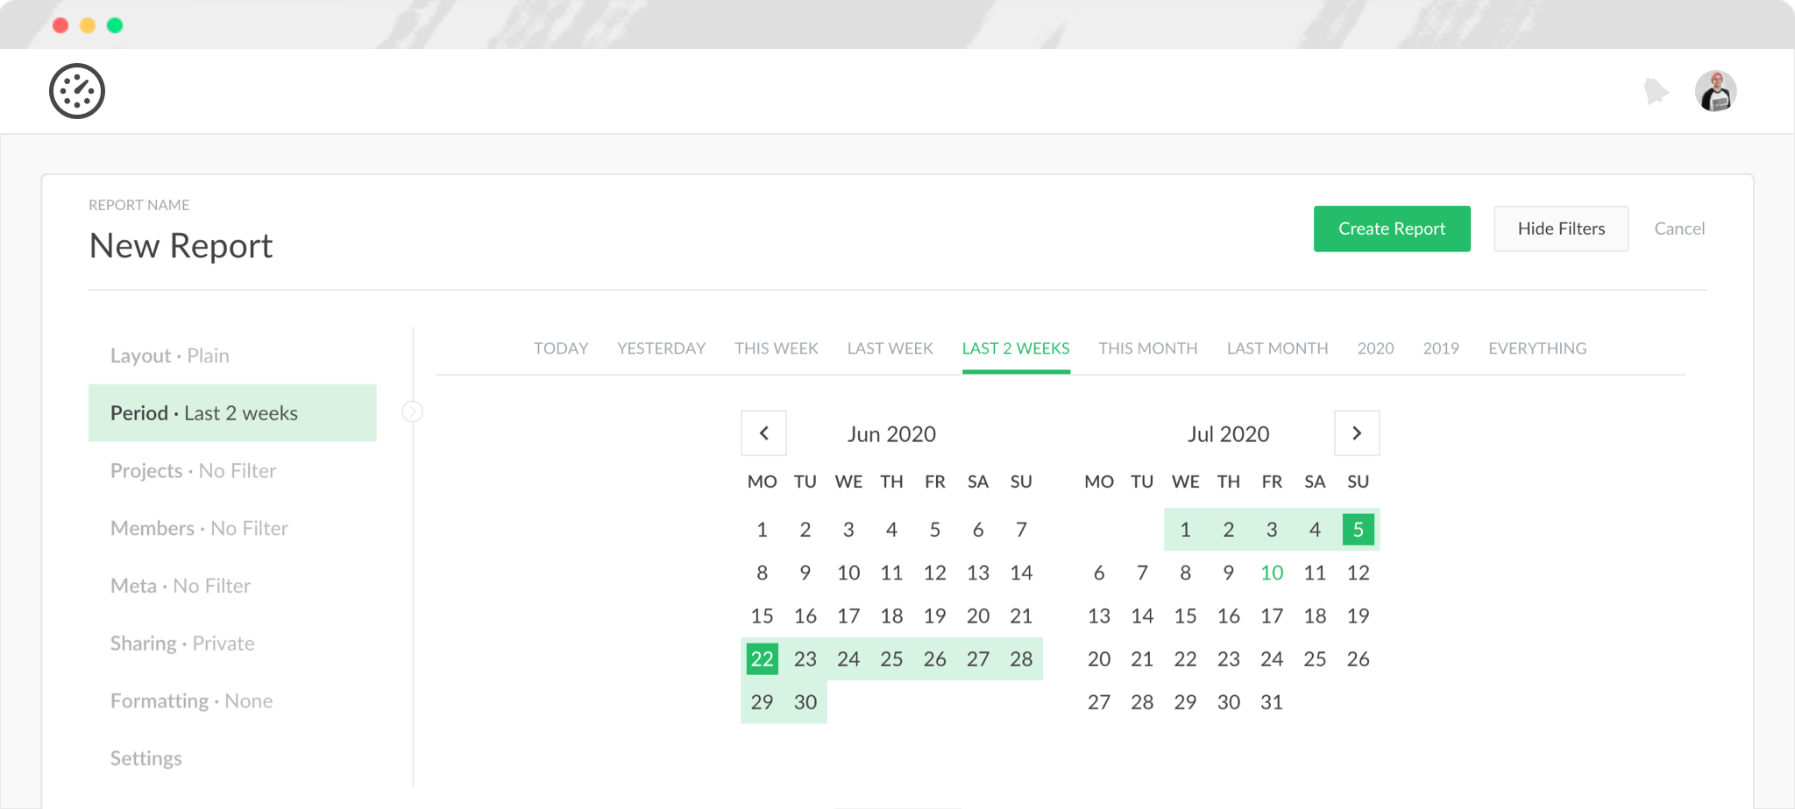Open the app logo dashboard icon

(x=78, y=90)
